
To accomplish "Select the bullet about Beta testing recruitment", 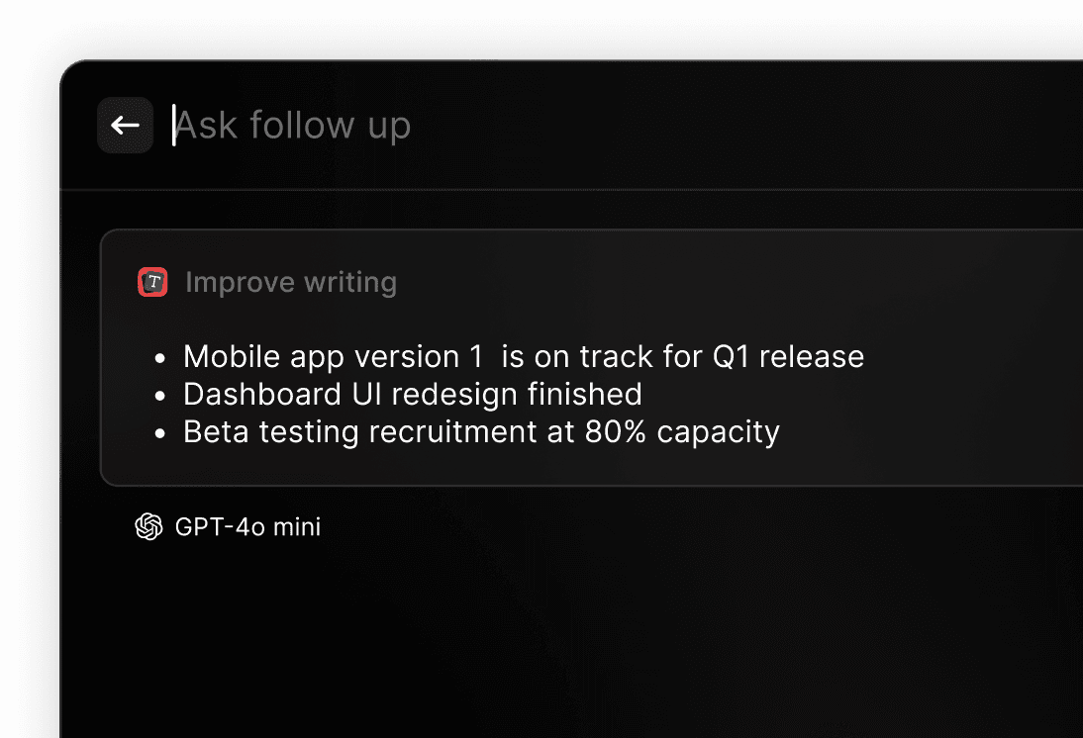I will pos(481,432).
